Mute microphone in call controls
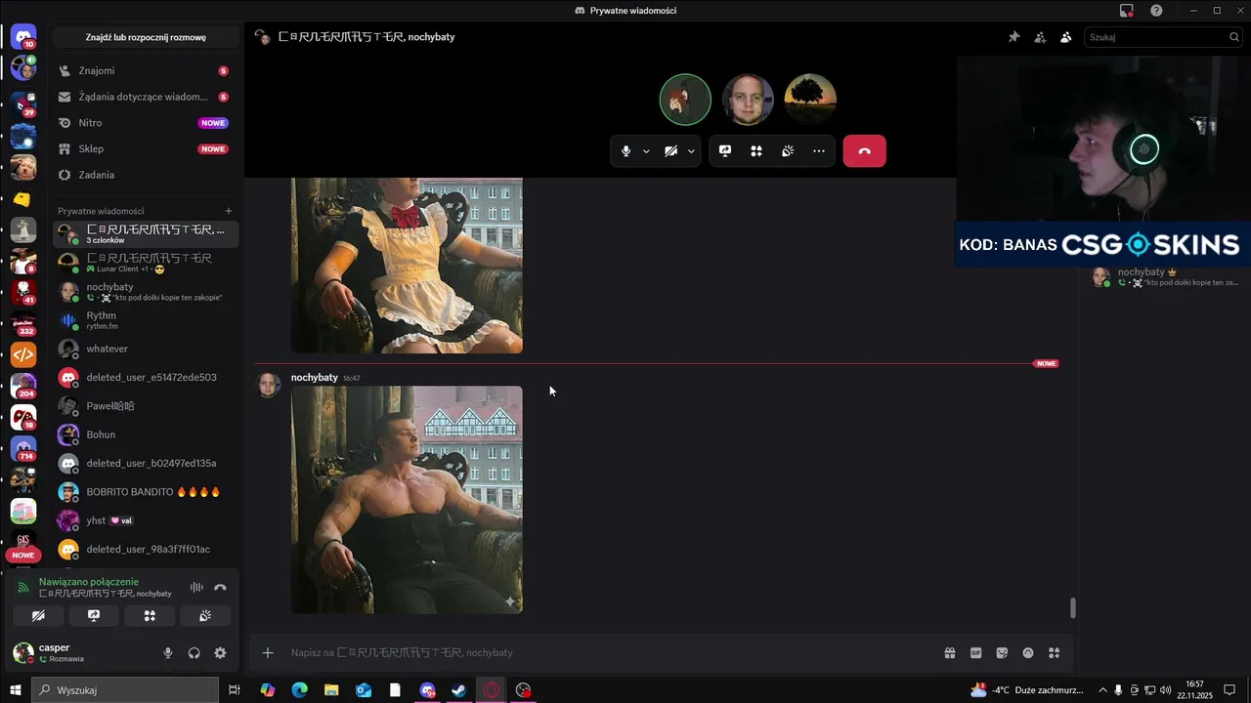The height and width of the screenshot is (703, 1251). pyautogui.click(x=626, y=151)
